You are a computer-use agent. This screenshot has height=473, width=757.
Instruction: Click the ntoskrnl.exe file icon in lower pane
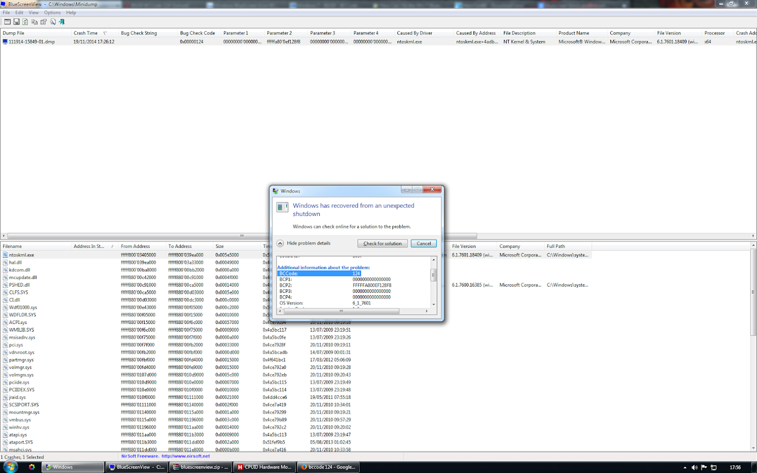pos(5,255)
